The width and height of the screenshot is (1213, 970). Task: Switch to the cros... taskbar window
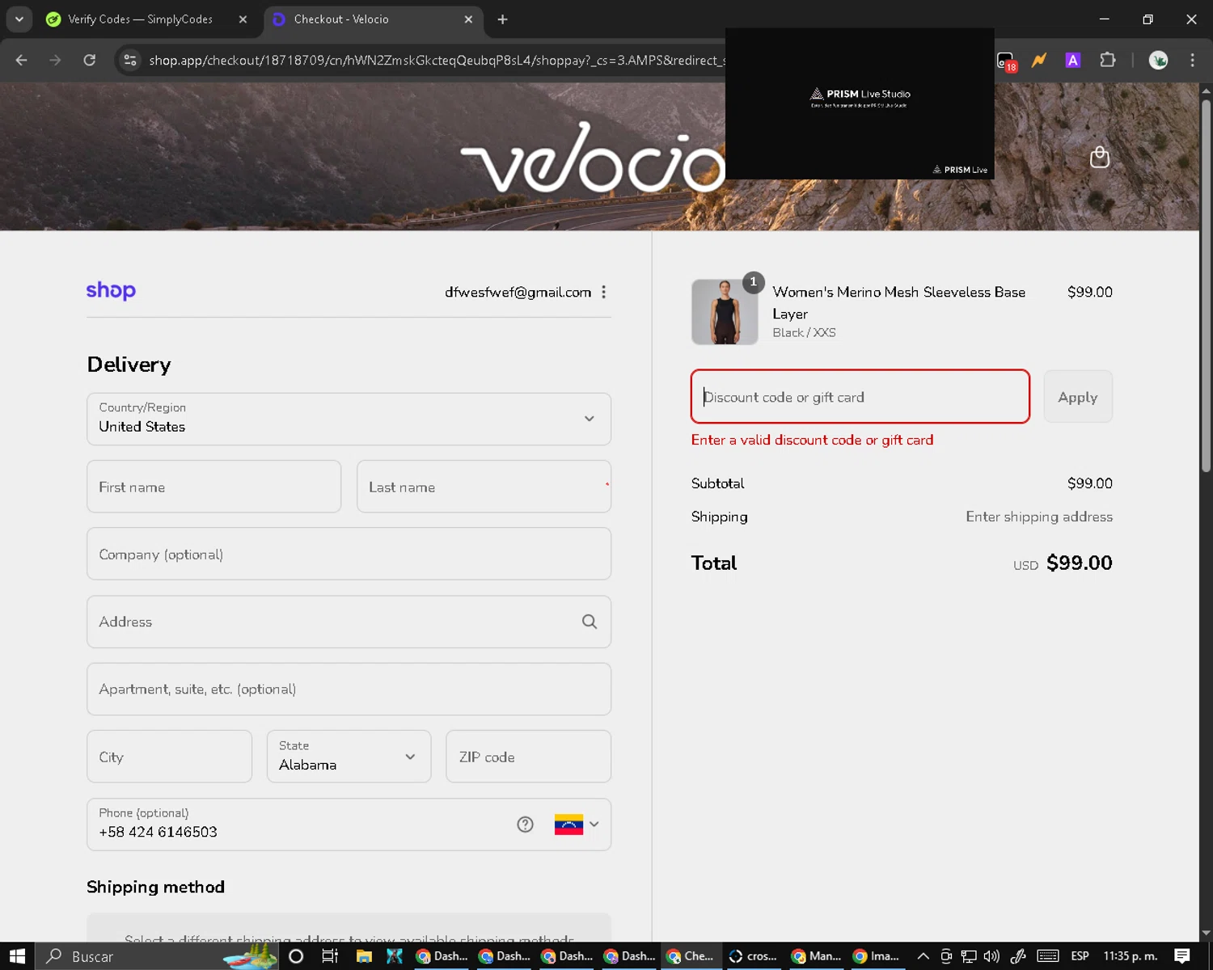pos(754,956)
